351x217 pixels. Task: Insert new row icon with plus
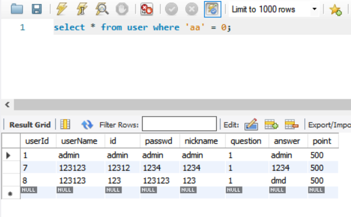(x=271, y=124)
